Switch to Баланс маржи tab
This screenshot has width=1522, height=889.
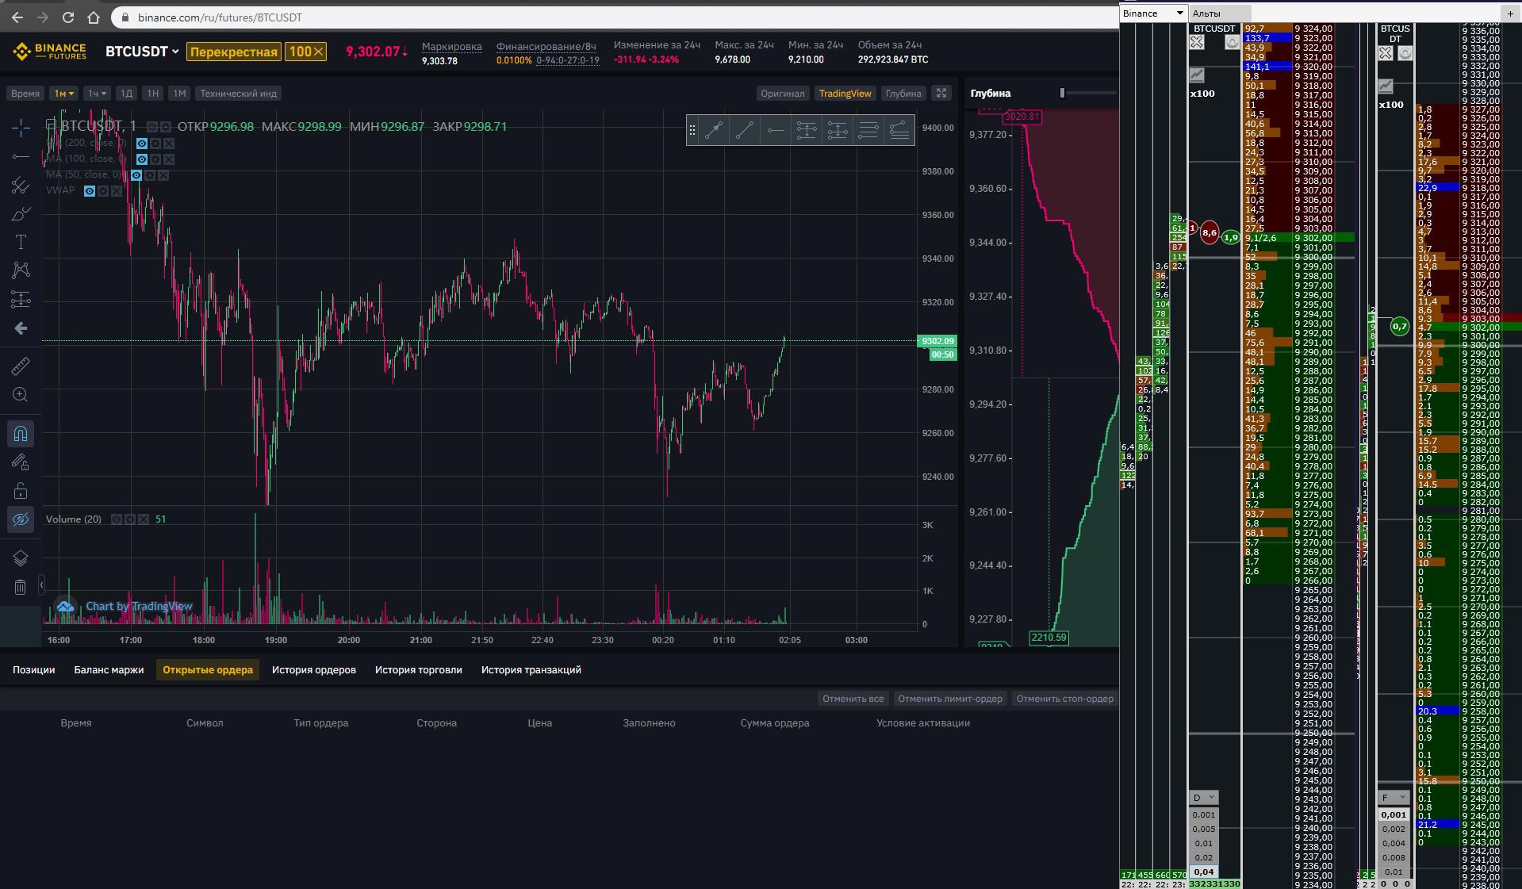[109, 670]
